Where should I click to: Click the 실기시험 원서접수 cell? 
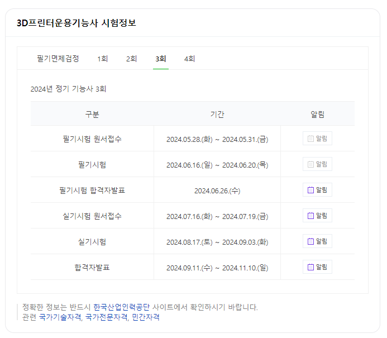(92, 216)
